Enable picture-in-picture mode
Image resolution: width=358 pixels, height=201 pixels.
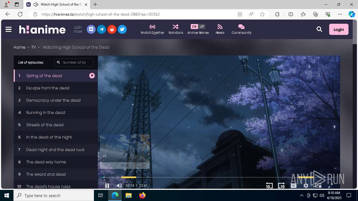(x=318, y=186)
